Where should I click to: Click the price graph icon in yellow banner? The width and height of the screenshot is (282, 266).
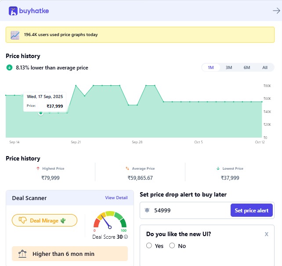tap(15, 35)
